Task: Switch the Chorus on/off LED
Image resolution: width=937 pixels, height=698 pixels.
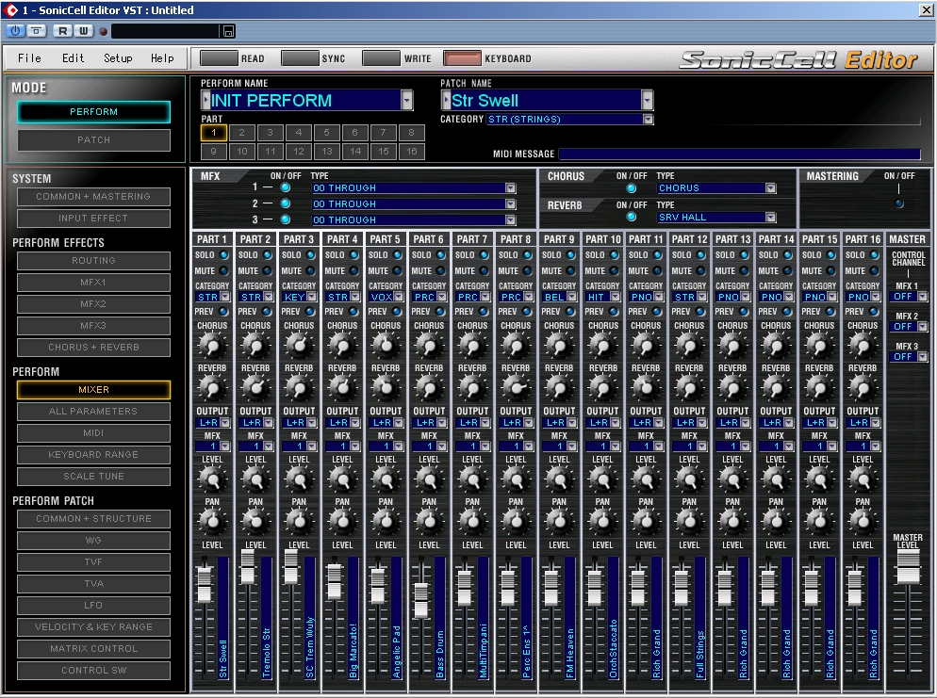Action: coord(631,188)
